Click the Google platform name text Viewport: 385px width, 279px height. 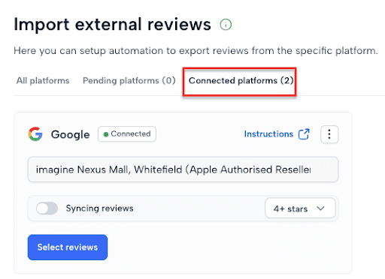click(71, 134)
